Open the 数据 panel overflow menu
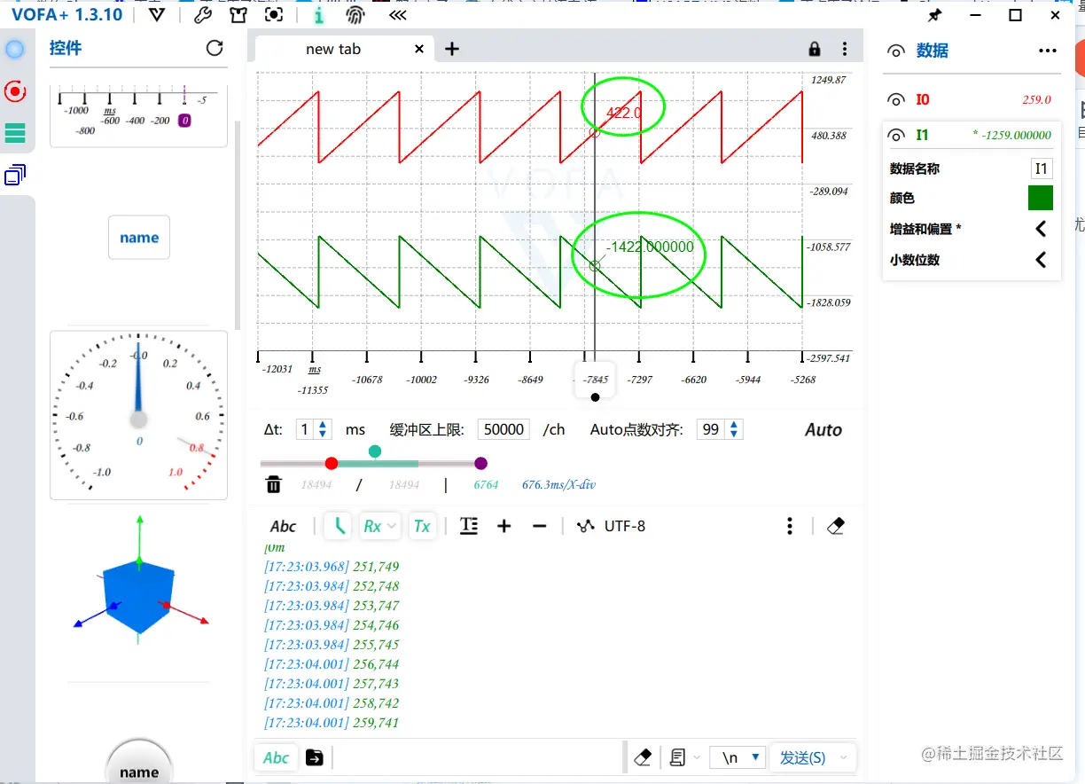This screenshot has height=784, width=1085. pos(1047,51)
